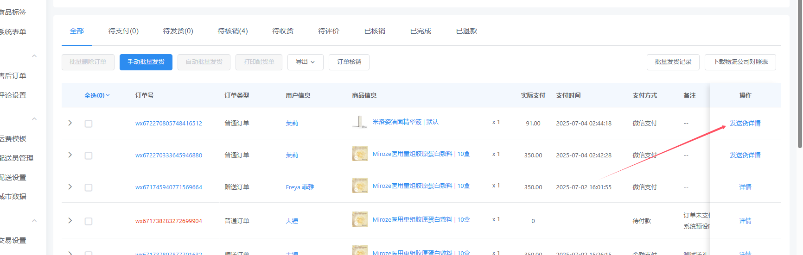Click 发送货详情 for order wx672270333645946880
The image size is (803, 255).
tap(745, 155)
